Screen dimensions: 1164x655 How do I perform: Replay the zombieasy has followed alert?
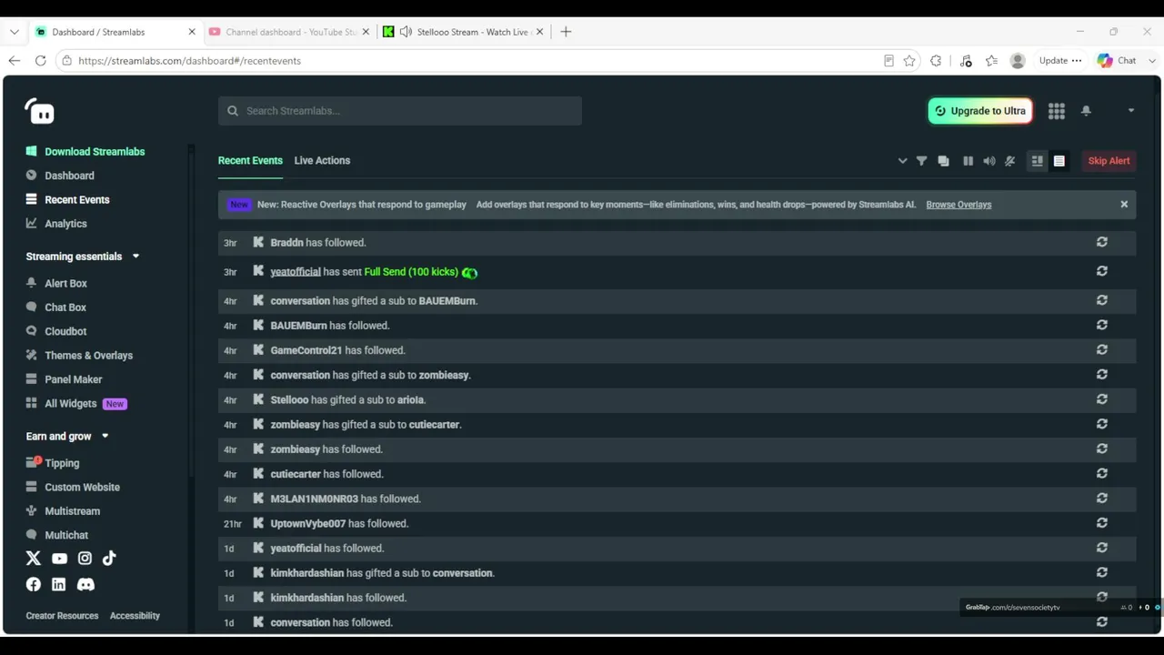coord(1101,448)
